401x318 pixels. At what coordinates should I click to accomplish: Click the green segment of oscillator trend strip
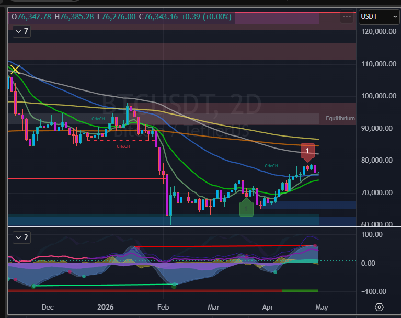coord(300,291)
